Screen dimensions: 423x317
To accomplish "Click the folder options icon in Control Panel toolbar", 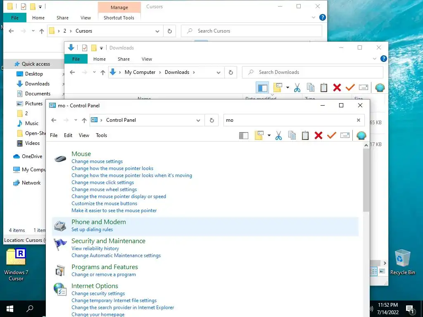I will tap(259, 135).
